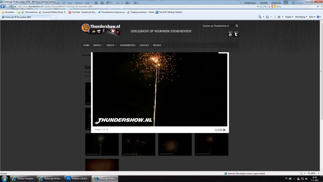Expand the address bar history dropdown
323x182 pixels.
click(257, 7)
